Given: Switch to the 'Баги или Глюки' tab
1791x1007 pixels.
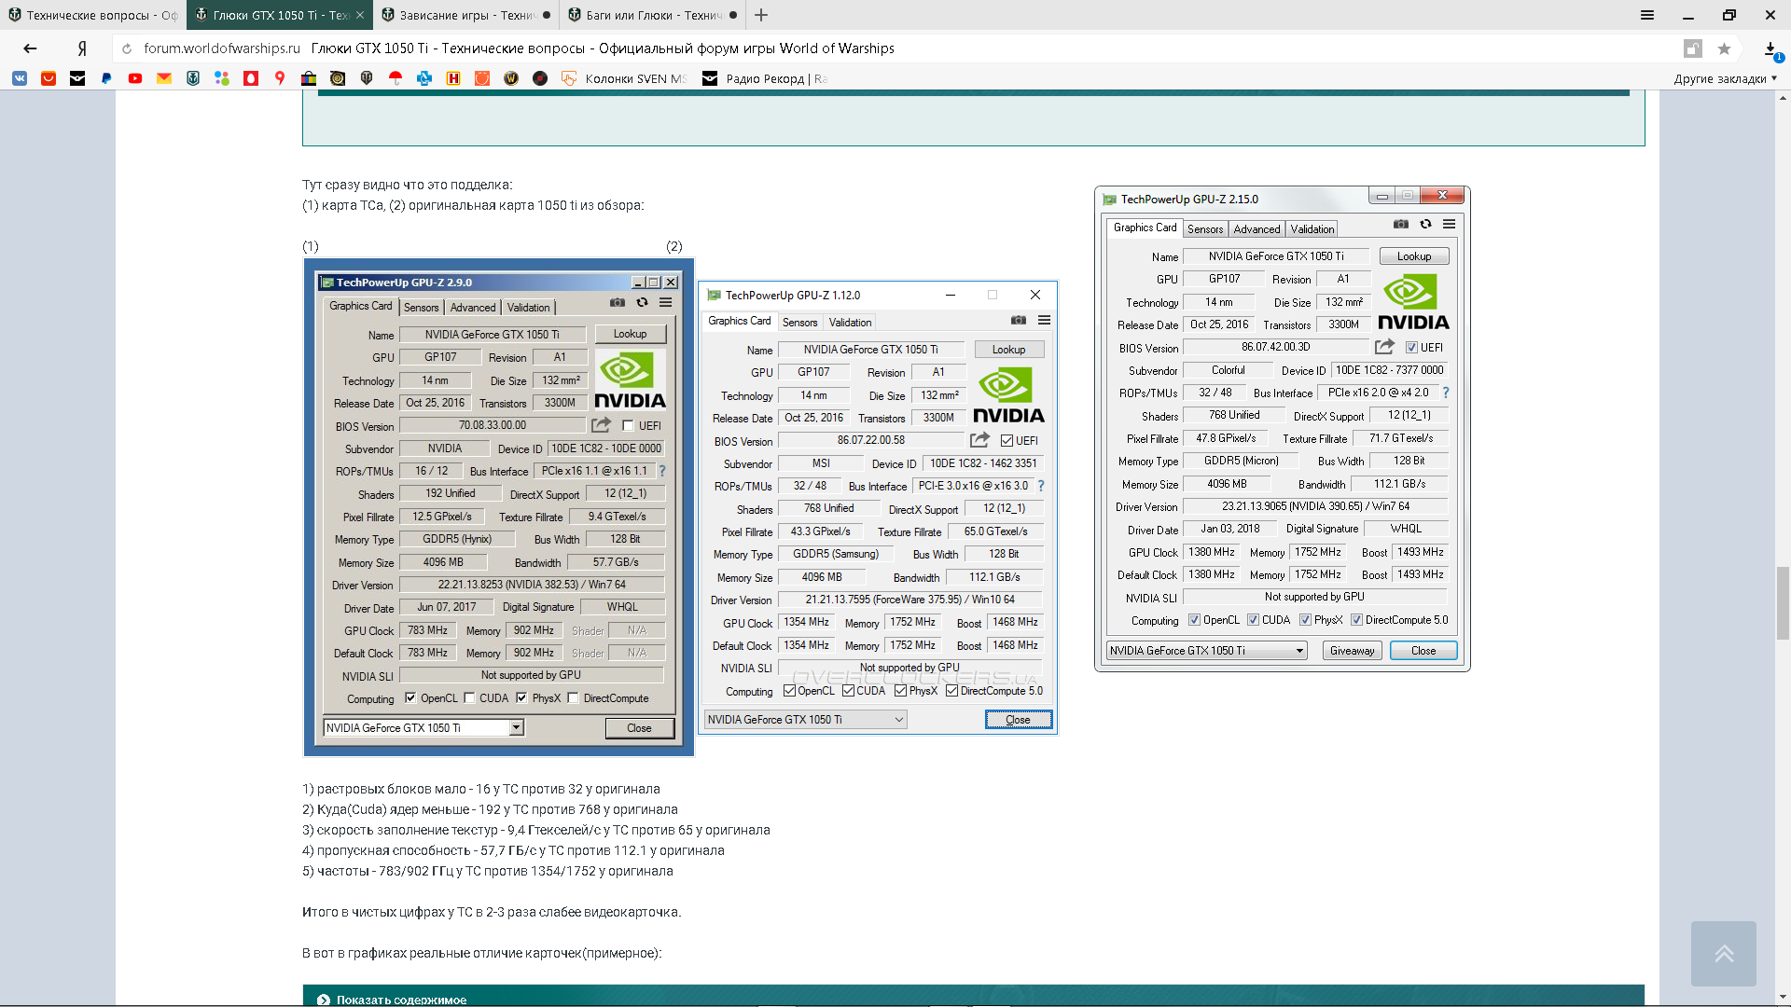Looking at the screenshot, I should click(652, 15).
